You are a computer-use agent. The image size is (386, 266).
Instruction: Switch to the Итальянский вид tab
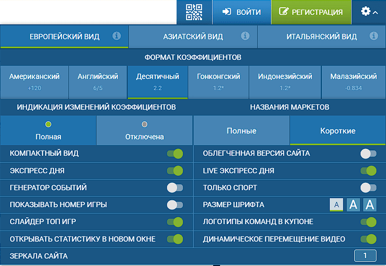click(x=321, y=37)
